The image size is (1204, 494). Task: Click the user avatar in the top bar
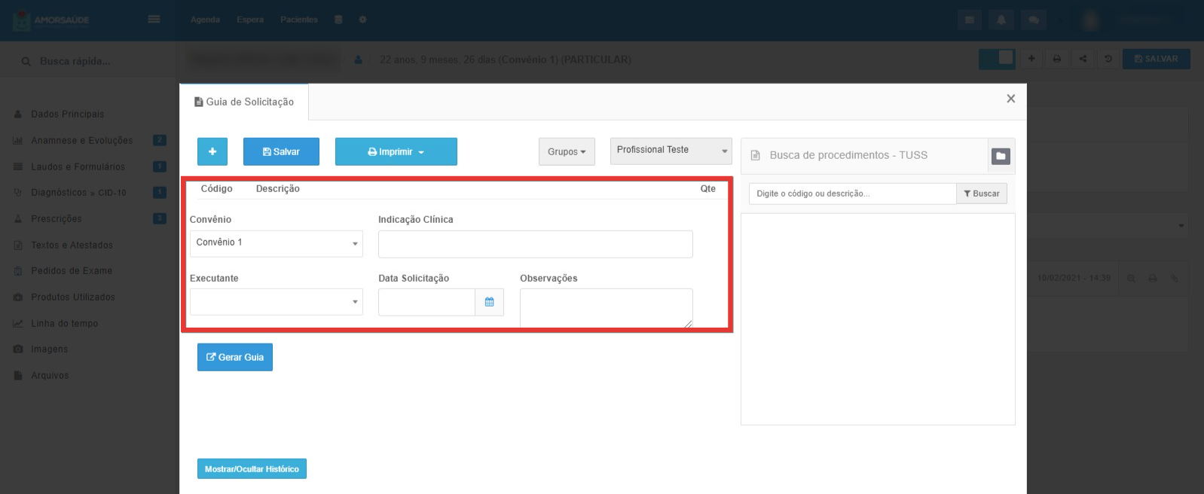pos(1089,20)
